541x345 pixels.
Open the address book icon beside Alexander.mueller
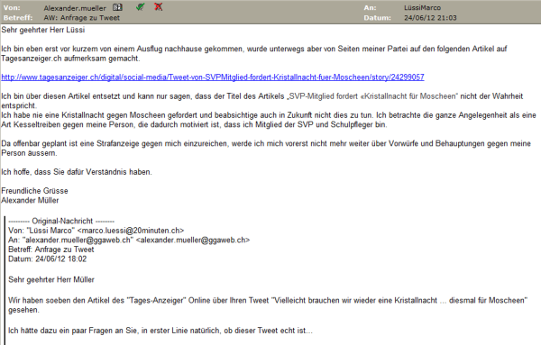117,7
